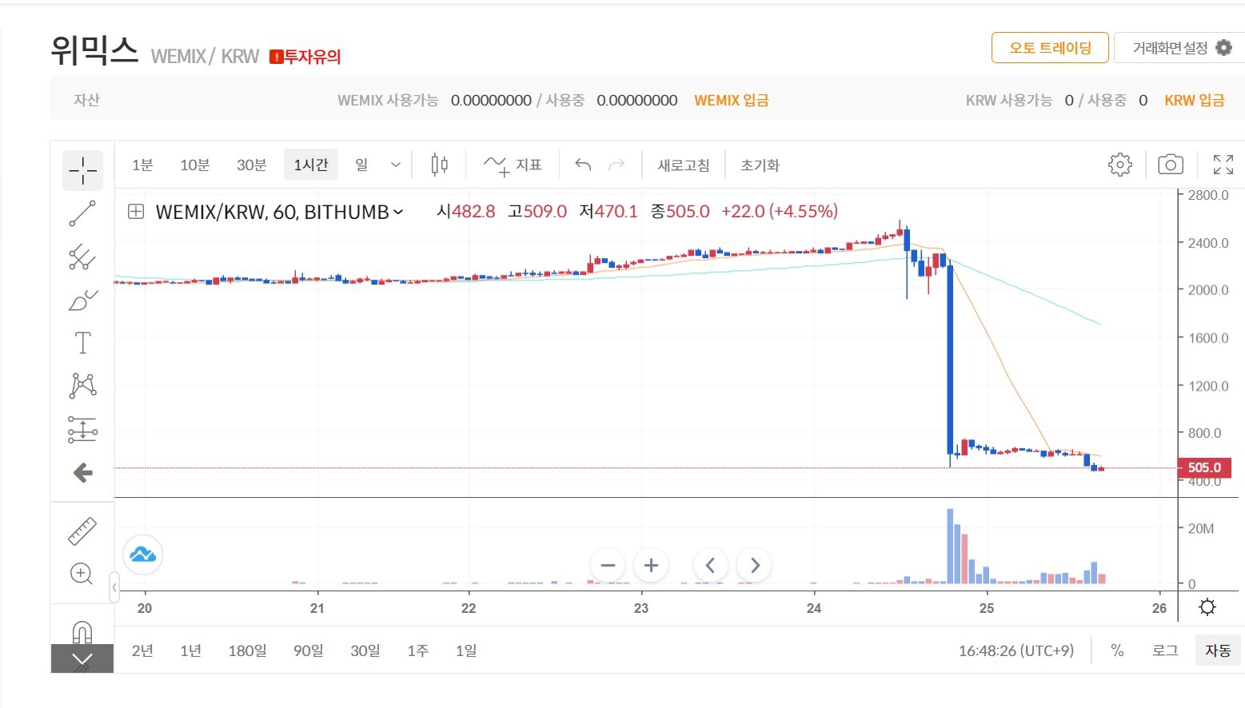Select the zoom-in magnifier tool
Screen dimensions: 1245x708
pos(82,574)
